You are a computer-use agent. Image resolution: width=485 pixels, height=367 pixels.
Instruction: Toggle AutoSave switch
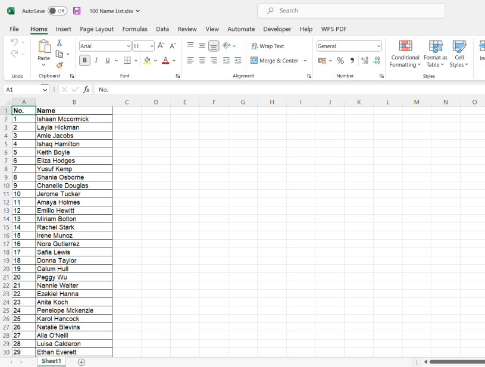pos(58,11)
